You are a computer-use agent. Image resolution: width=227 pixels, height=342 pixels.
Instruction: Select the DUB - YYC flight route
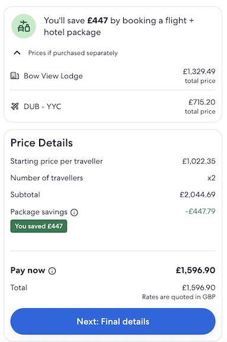(42, 107)
